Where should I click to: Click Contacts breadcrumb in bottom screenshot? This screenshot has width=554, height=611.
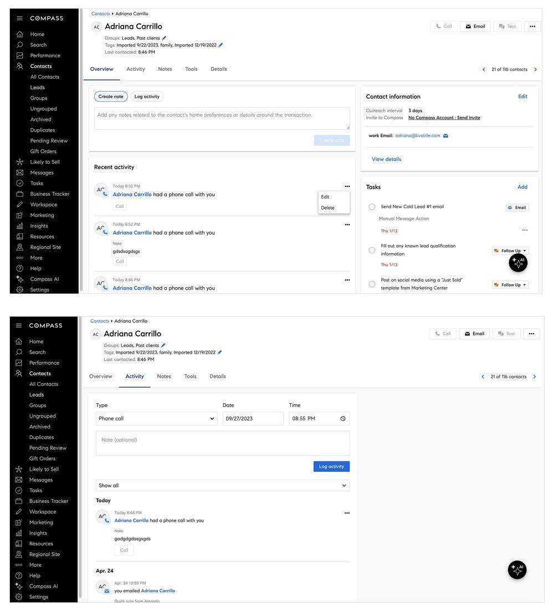point(100,321)
